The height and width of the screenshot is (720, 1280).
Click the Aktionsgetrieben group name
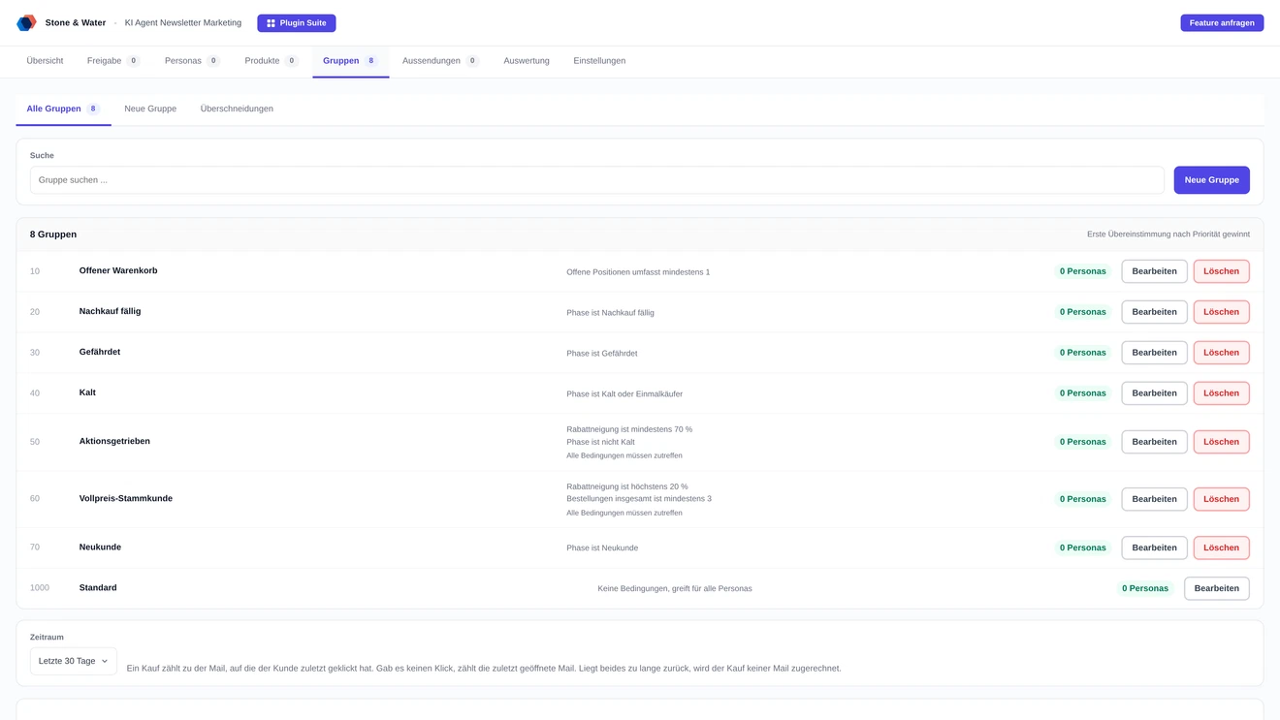pos(114,441)
